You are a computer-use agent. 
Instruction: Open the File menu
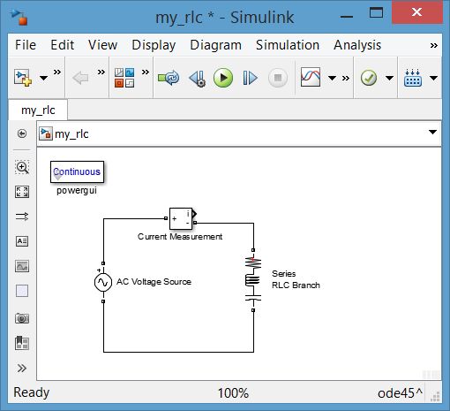[x=26, y=45]
